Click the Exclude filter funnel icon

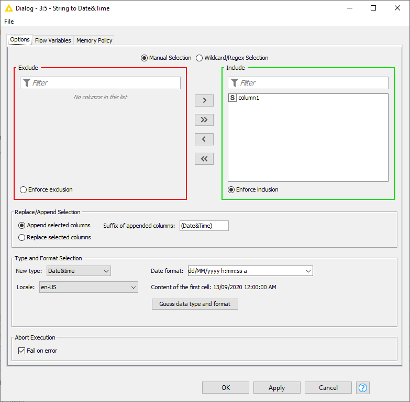click(x=27, y=83)
